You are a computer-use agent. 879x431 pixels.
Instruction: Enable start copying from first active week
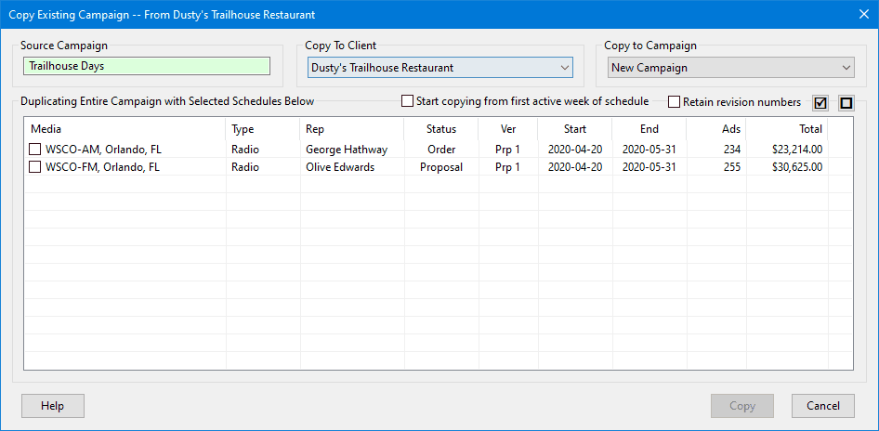tap(407, 101)
